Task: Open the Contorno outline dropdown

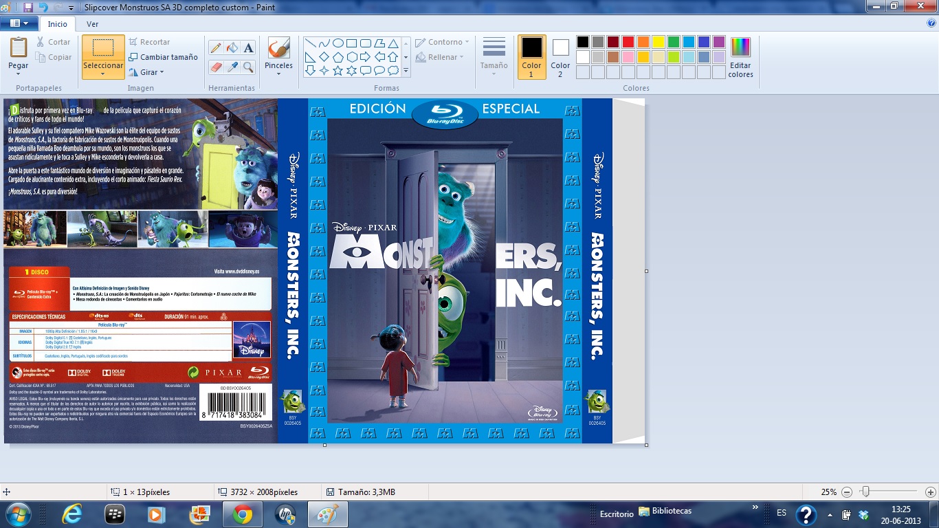Action: point(443,42)
